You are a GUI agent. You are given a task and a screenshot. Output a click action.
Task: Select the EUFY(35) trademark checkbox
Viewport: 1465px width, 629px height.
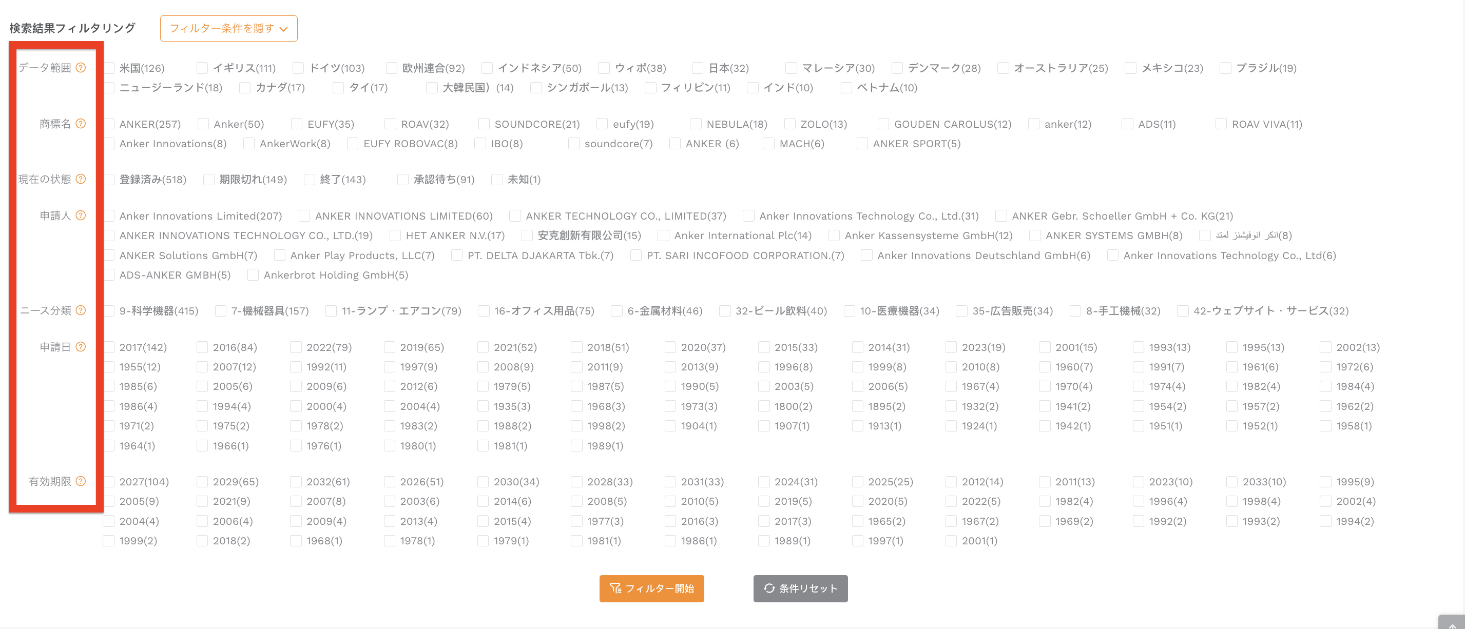[x=296, y=124]
